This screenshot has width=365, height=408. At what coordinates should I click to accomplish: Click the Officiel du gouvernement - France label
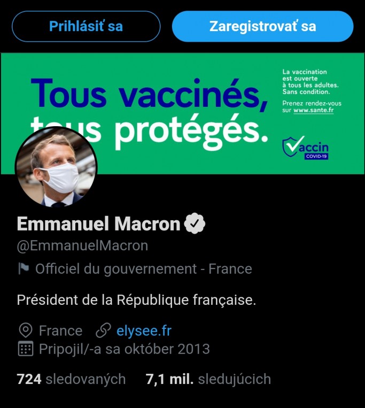(x=143, y=269)
